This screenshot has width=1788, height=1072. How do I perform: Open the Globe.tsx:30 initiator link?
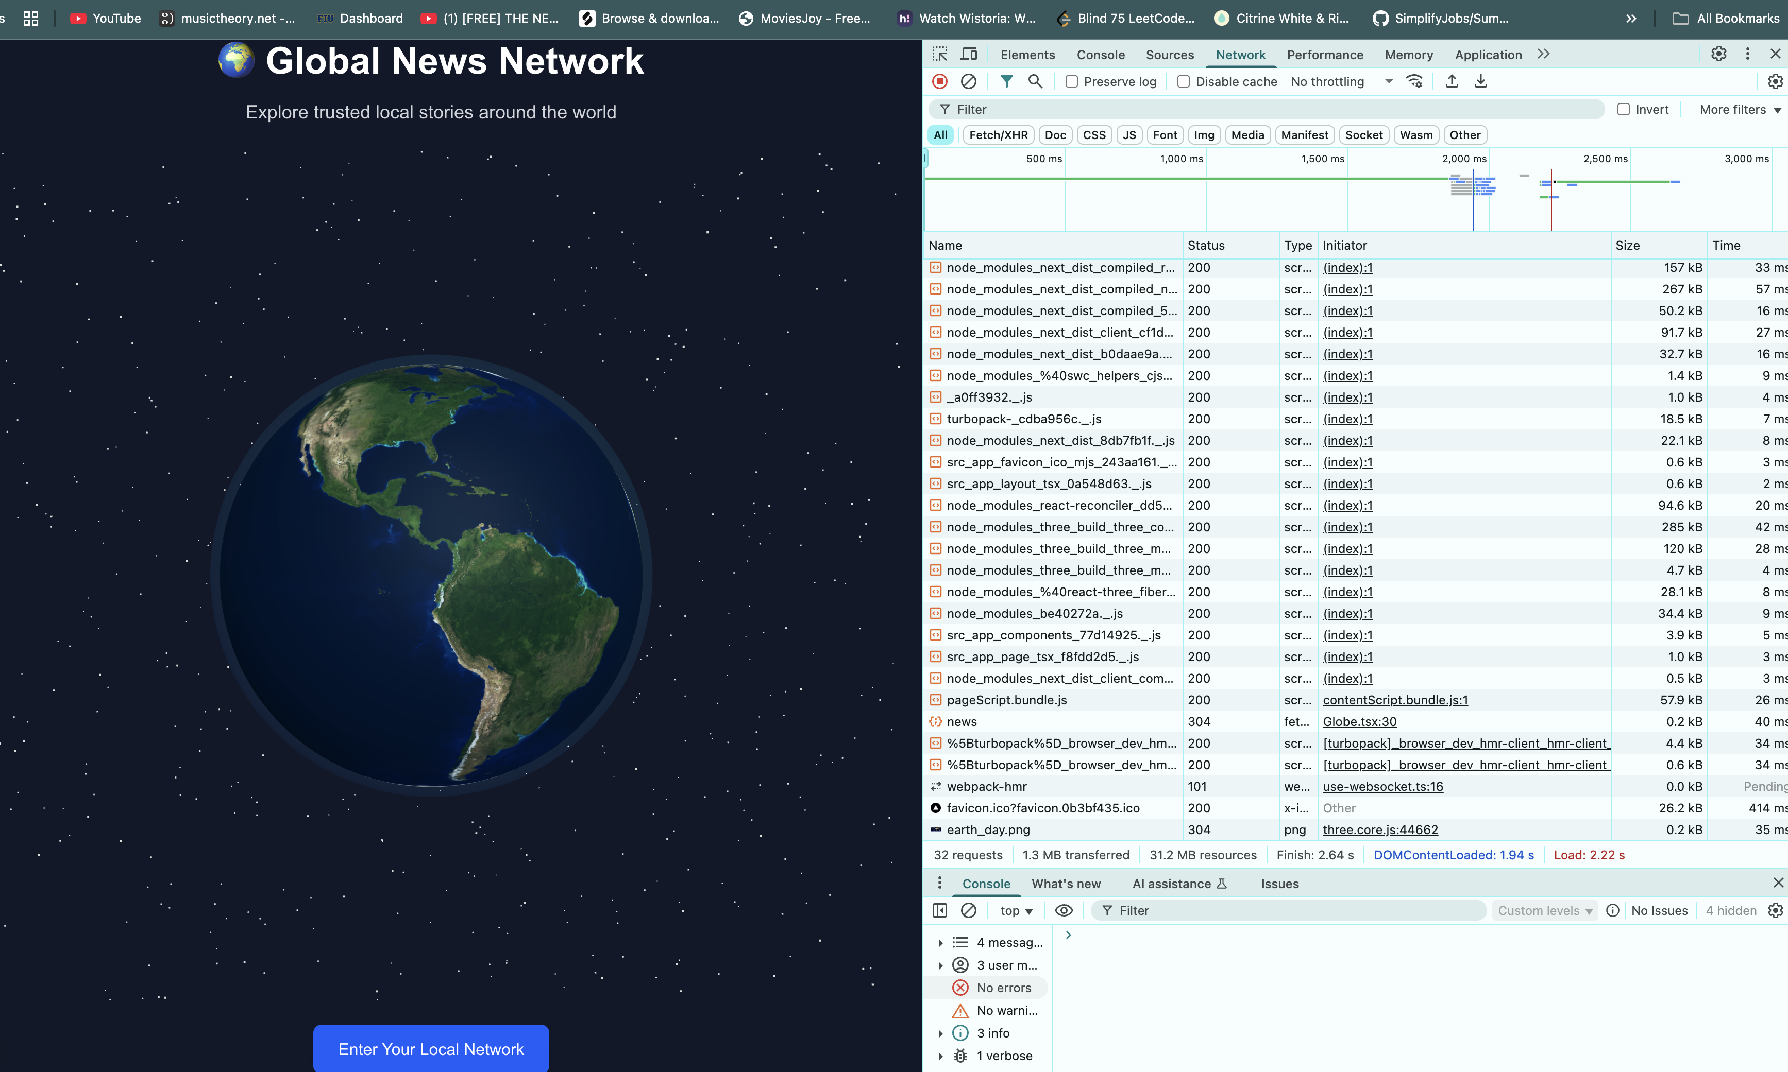(1359, 722)
